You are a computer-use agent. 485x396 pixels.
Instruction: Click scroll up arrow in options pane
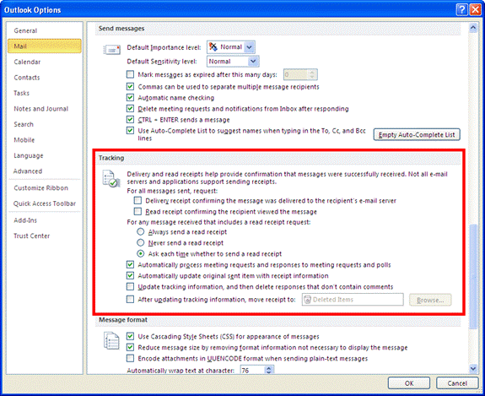(473, 28)
